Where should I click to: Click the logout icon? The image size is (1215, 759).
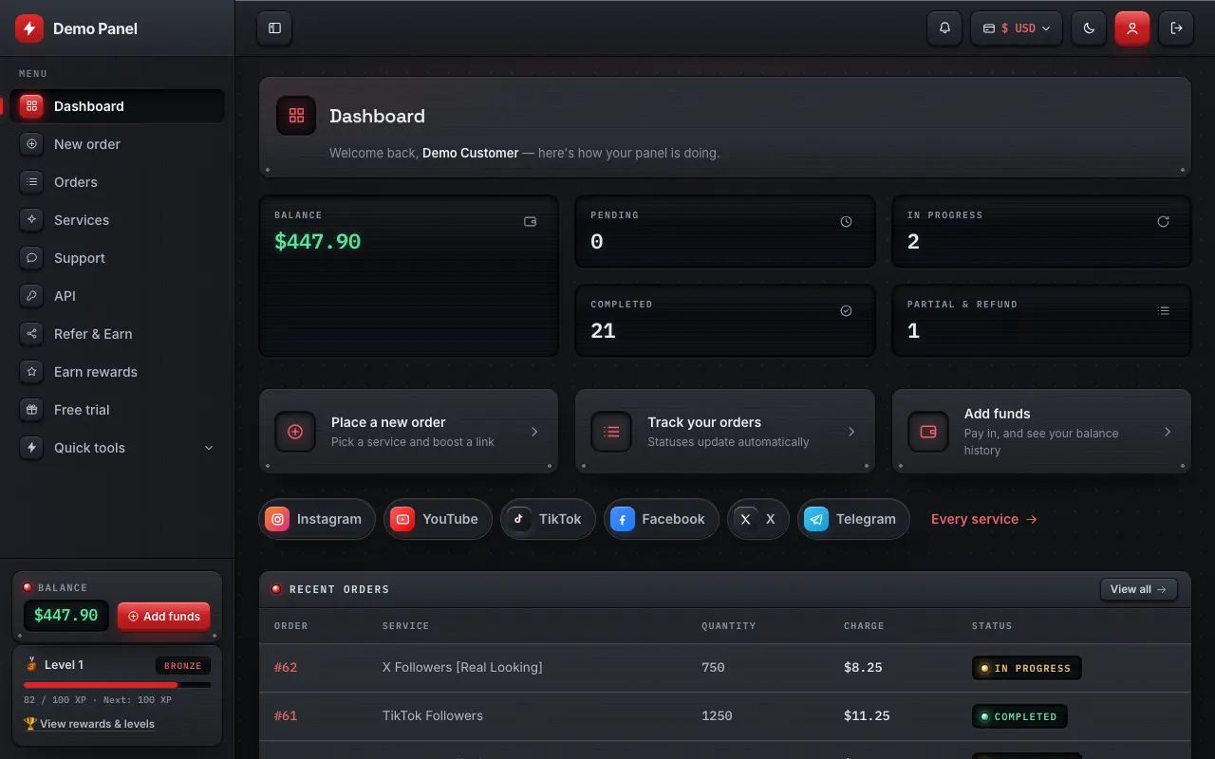(x=1177, y=28)
